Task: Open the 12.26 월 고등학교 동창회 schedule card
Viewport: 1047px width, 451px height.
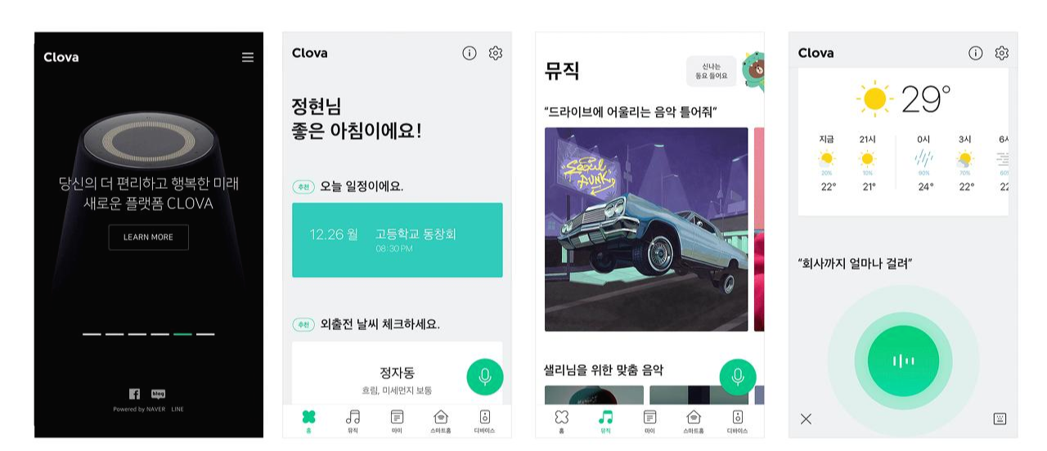Action: point(398,240)
